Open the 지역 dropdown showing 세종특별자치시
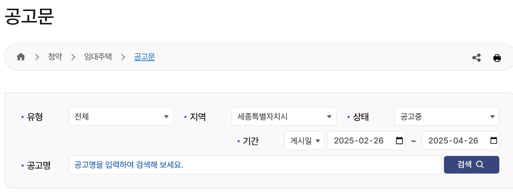Image resolution: width=513 pixels, height=196 pixels. pyautogui.click(x=284, y=117)
